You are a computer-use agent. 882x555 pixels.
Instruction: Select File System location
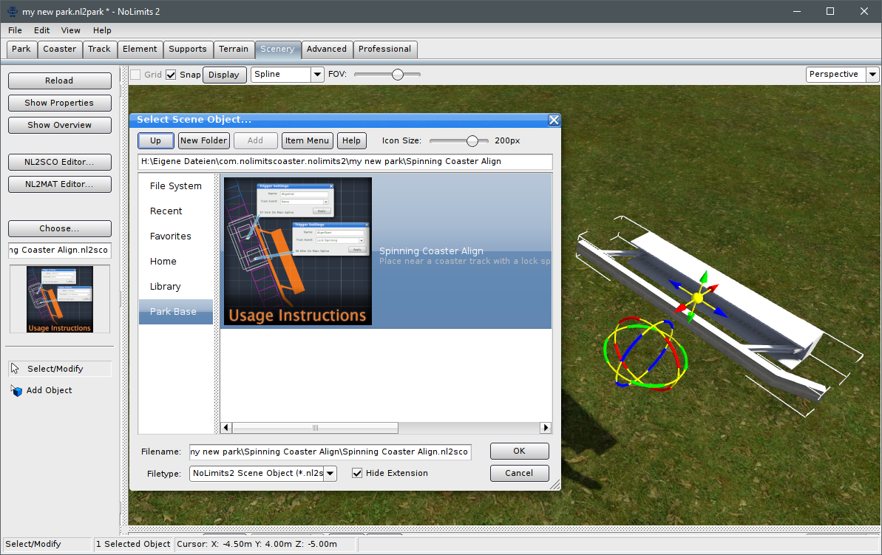175,186
